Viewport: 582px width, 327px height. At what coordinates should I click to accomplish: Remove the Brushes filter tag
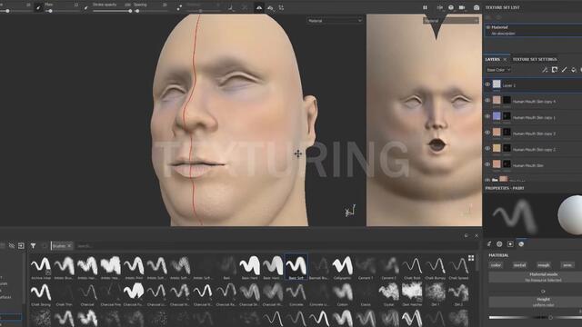coord(69,246)
